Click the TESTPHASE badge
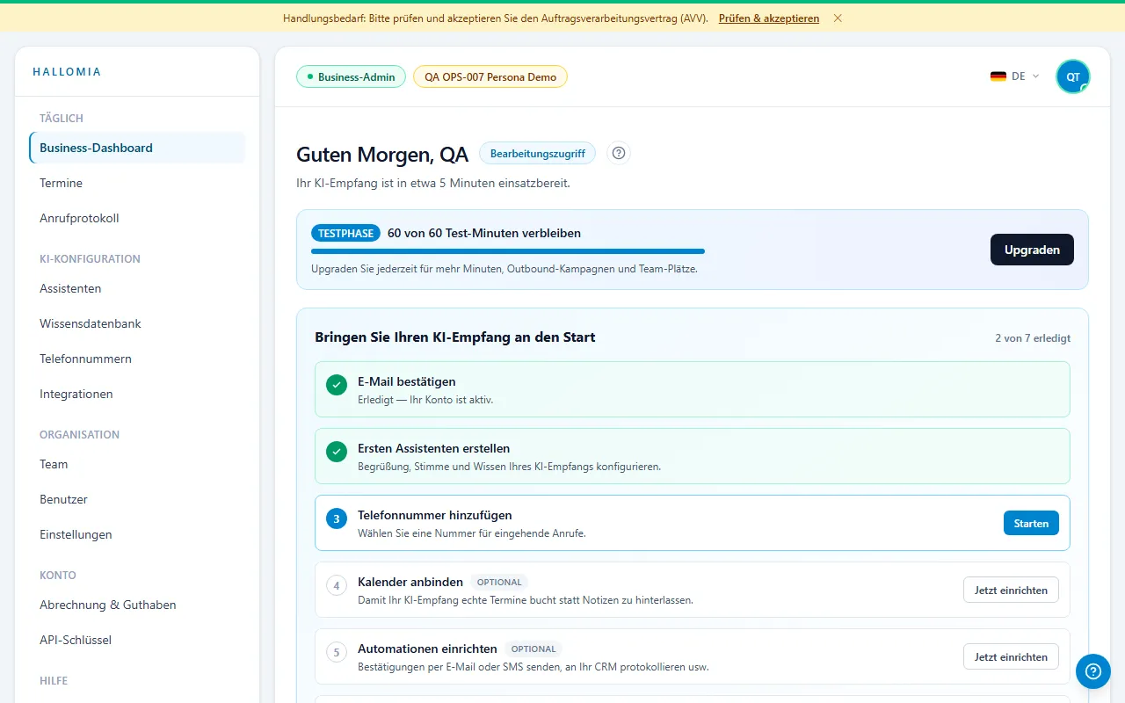Viewport: 1125px width, 703px height. click(x=345, y=234)
